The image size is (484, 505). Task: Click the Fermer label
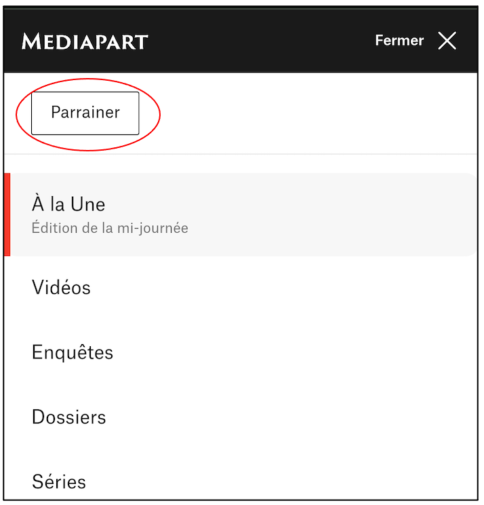click(399, 41)
